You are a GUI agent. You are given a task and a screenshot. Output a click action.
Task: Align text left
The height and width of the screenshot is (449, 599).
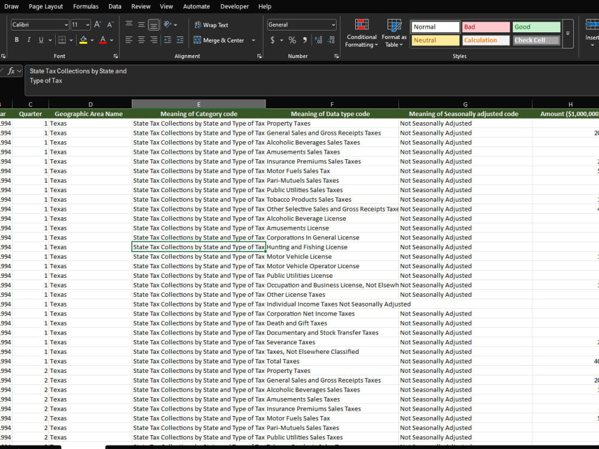click(x=129, y=40)
